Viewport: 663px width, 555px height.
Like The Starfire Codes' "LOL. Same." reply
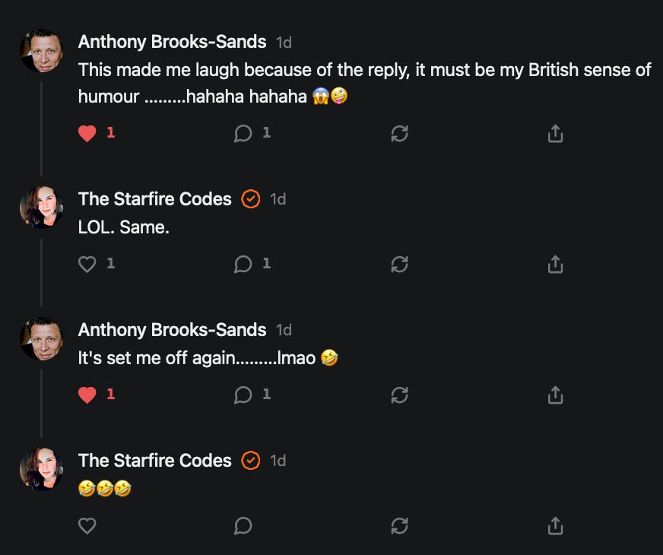click(x=87, y=264)
